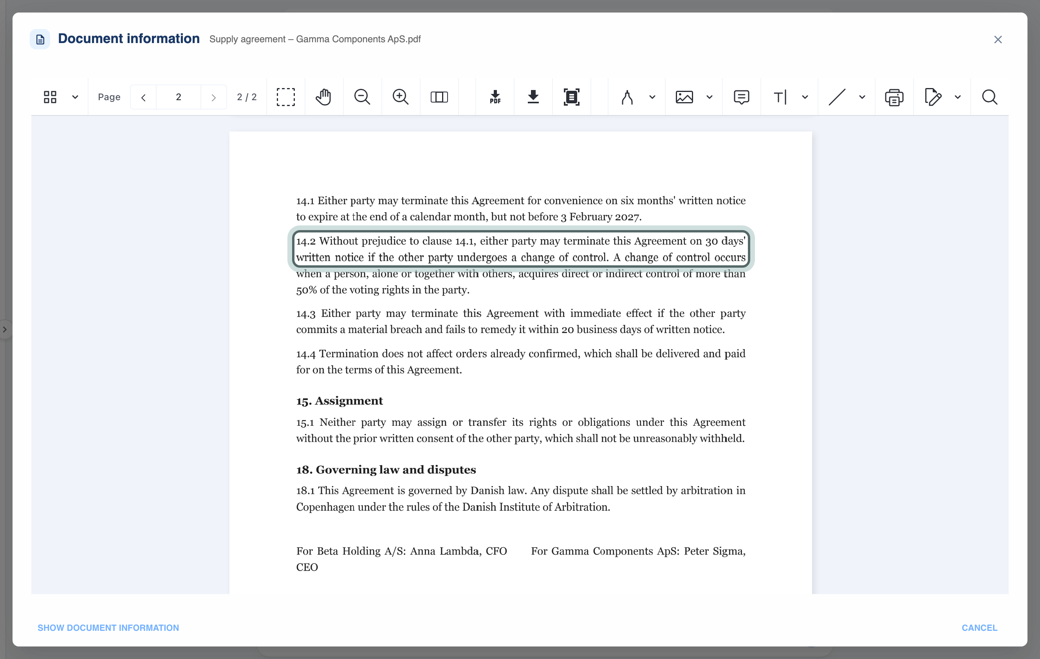Select the pen drawing tool
This screenshot has width=1040, height=659.
point(627,97)
